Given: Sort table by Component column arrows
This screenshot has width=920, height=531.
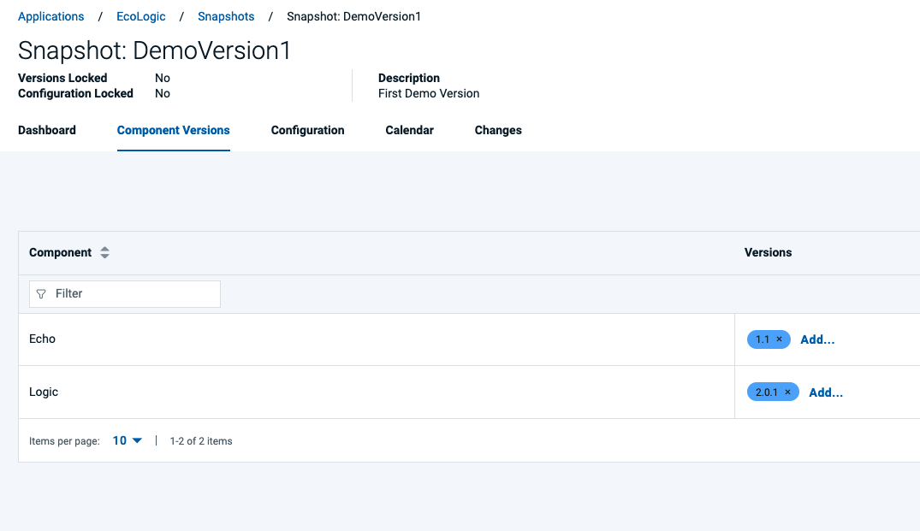Looking at the screenshot, I should (x=104, y=252).
